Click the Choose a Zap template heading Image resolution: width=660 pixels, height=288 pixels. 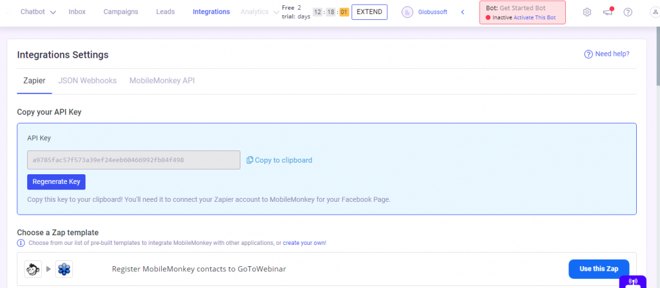[x=57, y=232]
